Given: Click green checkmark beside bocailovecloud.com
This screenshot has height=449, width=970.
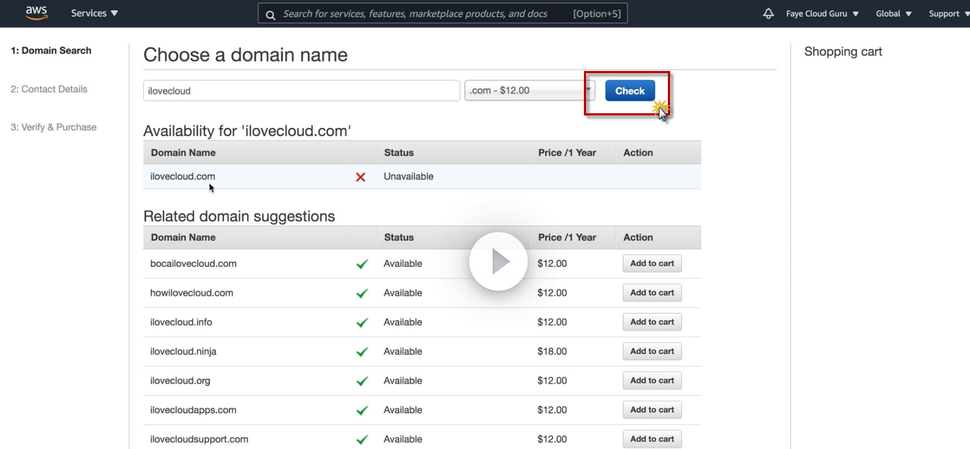Looking at the screenshot, I should [x=362, y=264].
